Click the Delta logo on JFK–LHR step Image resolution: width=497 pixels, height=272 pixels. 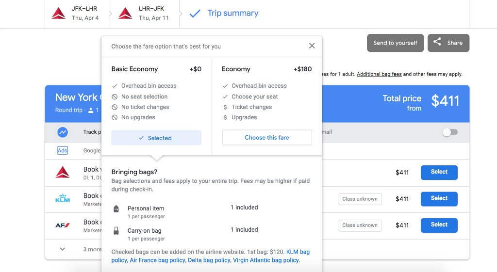point(59,14)
